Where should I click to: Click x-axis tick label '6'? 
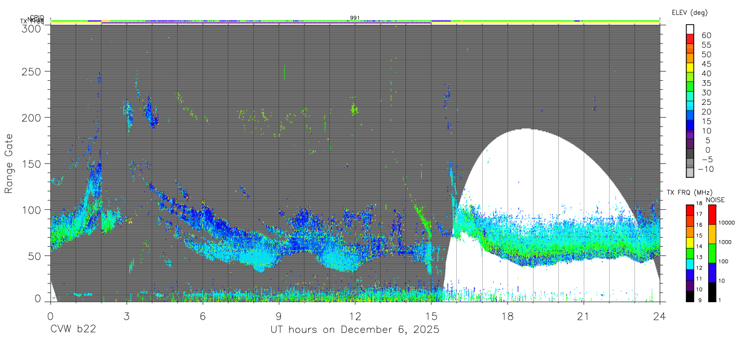(202, 316)
